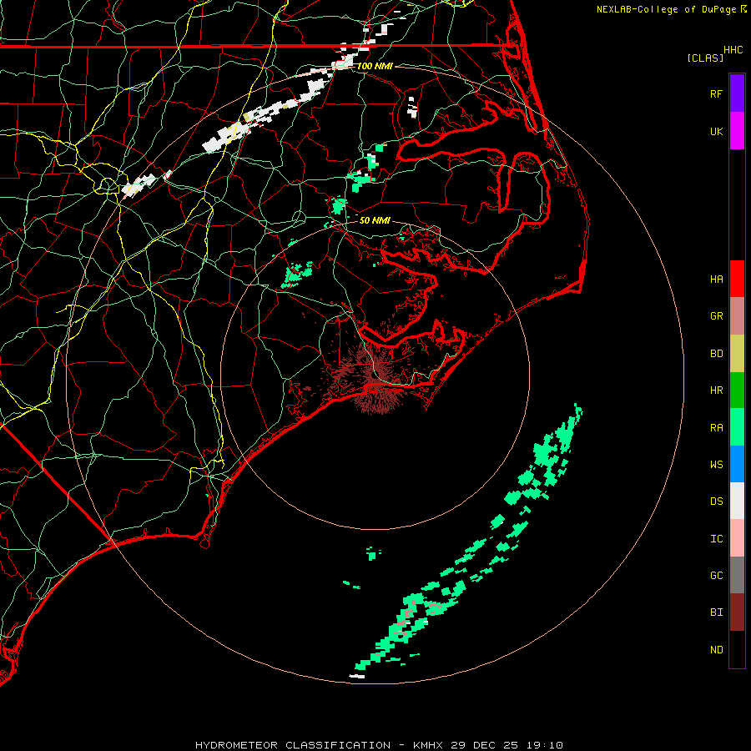This screenshot has height=751, width=751.
Task: Click the IC pink legend swatch
Action: [737, 538]
